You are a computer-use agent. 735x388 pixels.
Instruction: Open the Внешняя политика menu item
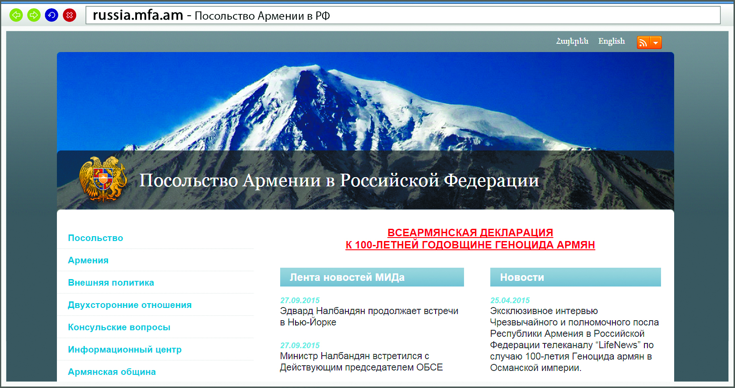[x=111, y=283]
